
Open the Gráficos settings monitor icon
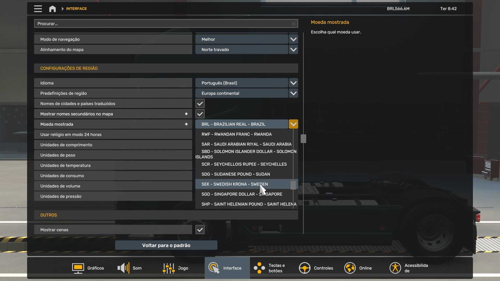tap(78, 268)
